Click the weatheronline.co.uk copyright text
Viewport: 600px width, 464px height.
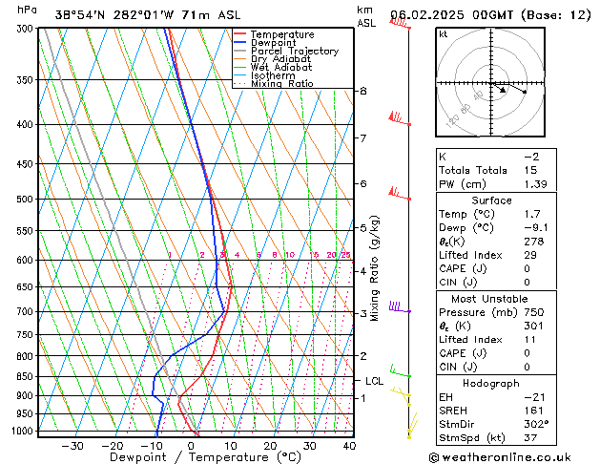[x=500, y=457]
